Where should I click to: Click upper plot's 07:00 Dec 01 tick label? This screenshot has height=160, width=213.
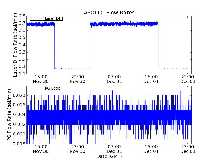tap(114, 79)
